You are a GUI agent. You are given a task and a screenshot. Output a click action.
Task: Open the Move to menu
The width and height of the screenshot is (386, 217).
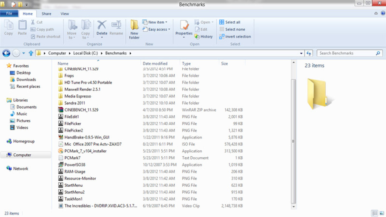pos(72,29)
